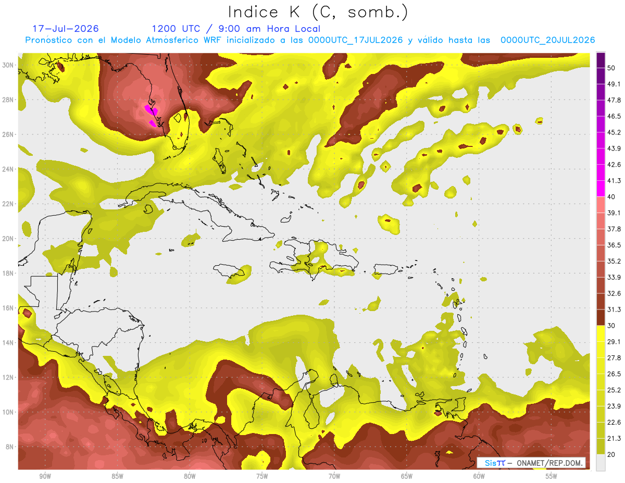Click the colorbar value 40
Viewport: 625px width, 483px height.
[x=612, y=197]
